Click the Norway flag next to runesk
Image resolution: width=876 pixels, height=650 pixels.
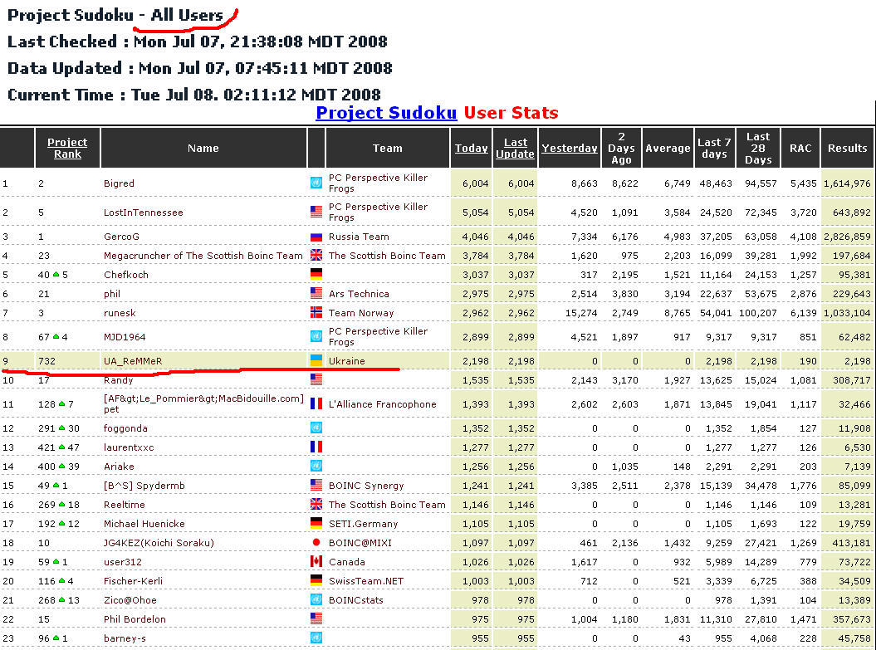coord(316,313)
